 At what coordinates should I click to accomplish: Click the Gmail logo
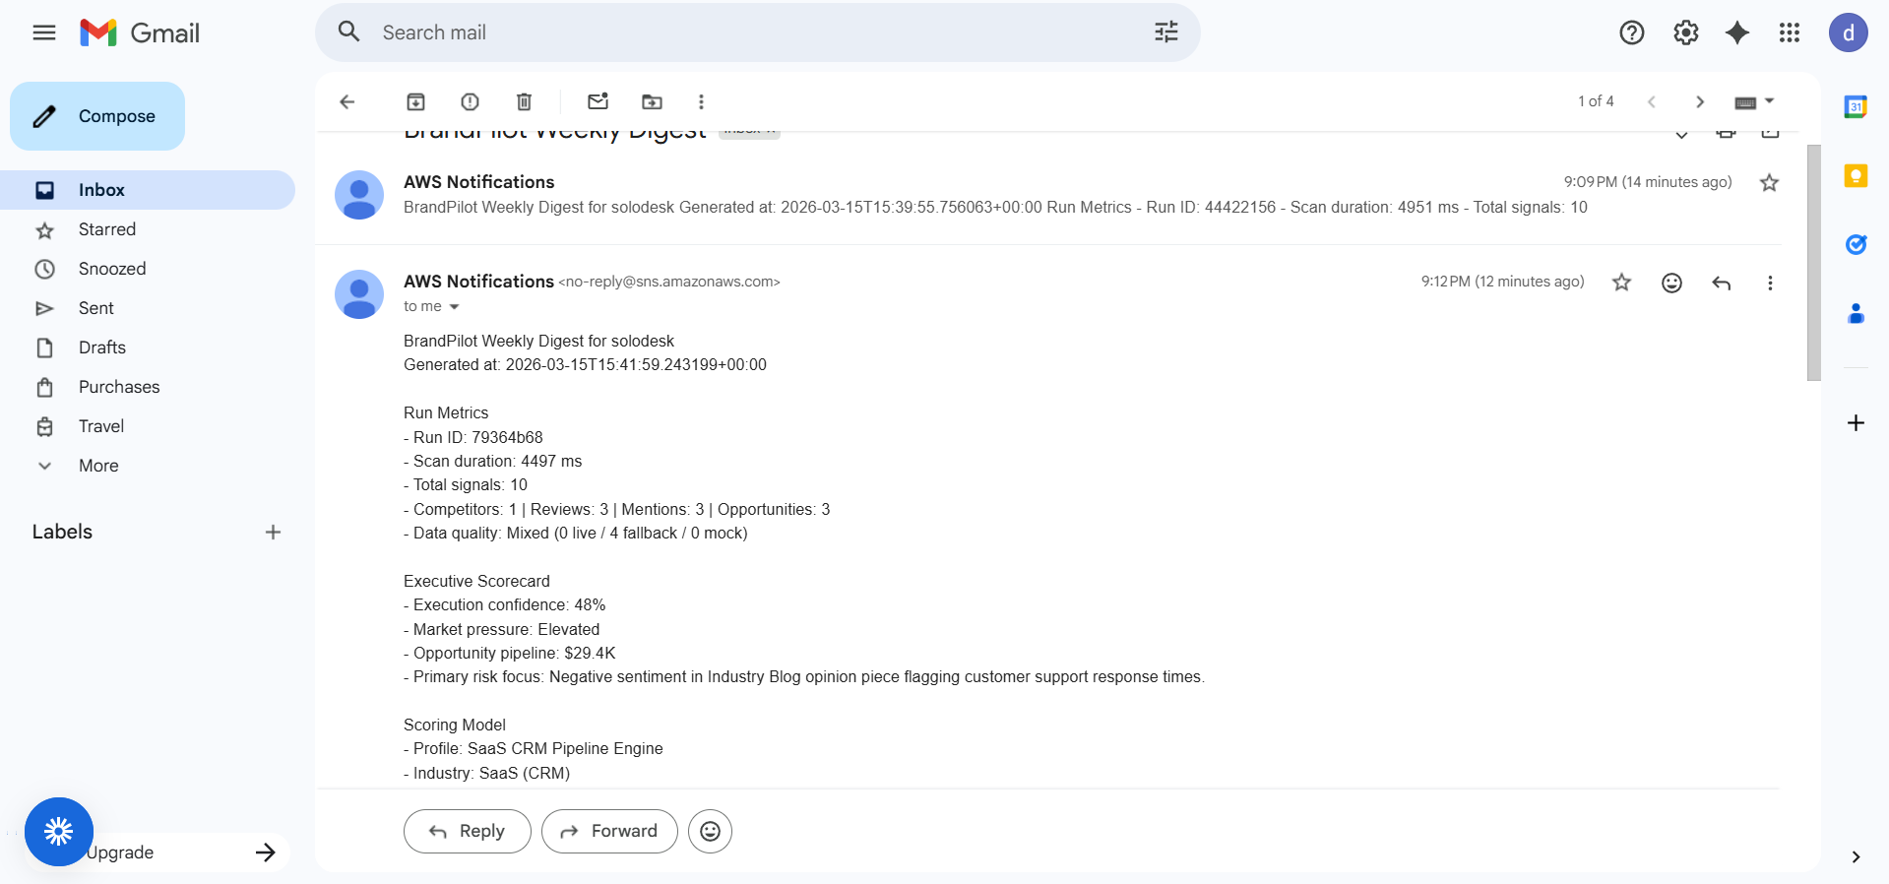(140, 32)
